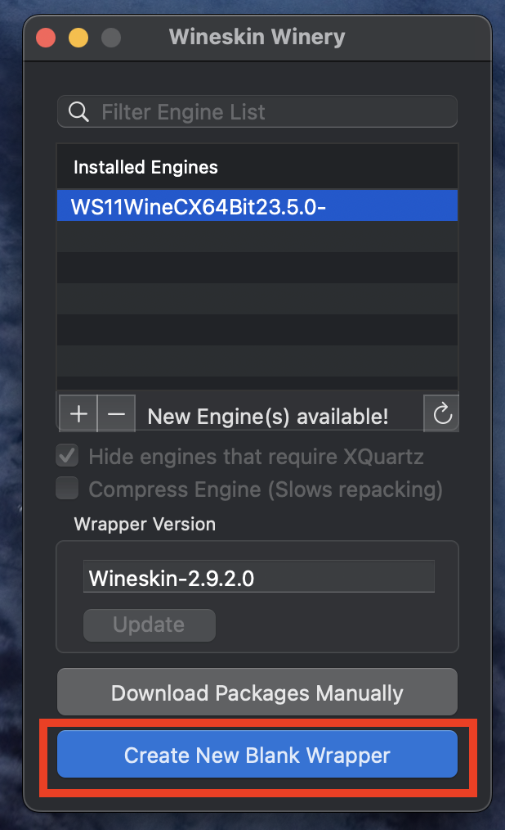
Task: Sort by the Installed Engines header
Action: 257,167
